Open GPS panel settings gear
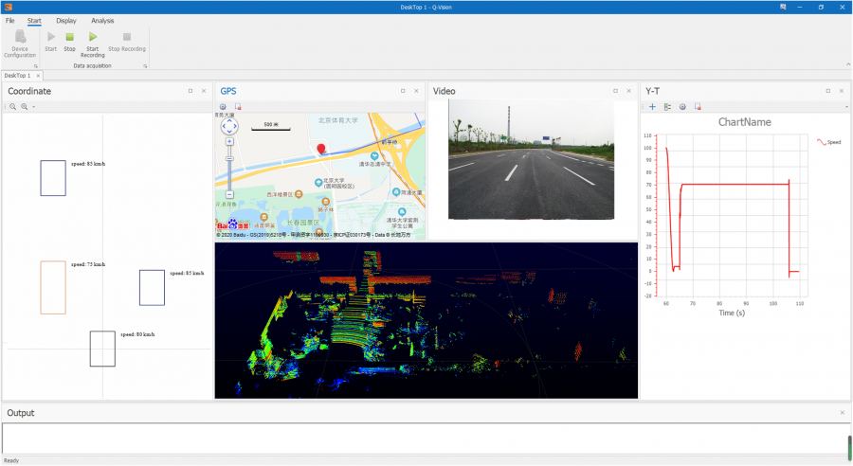Viewport: 853px width, 466px height. click(223, 107)
